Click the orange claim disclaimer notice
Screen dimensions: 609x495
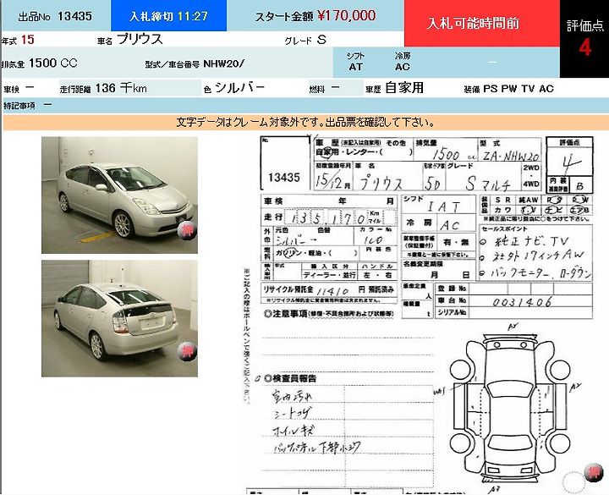click(x=305, y=123)
